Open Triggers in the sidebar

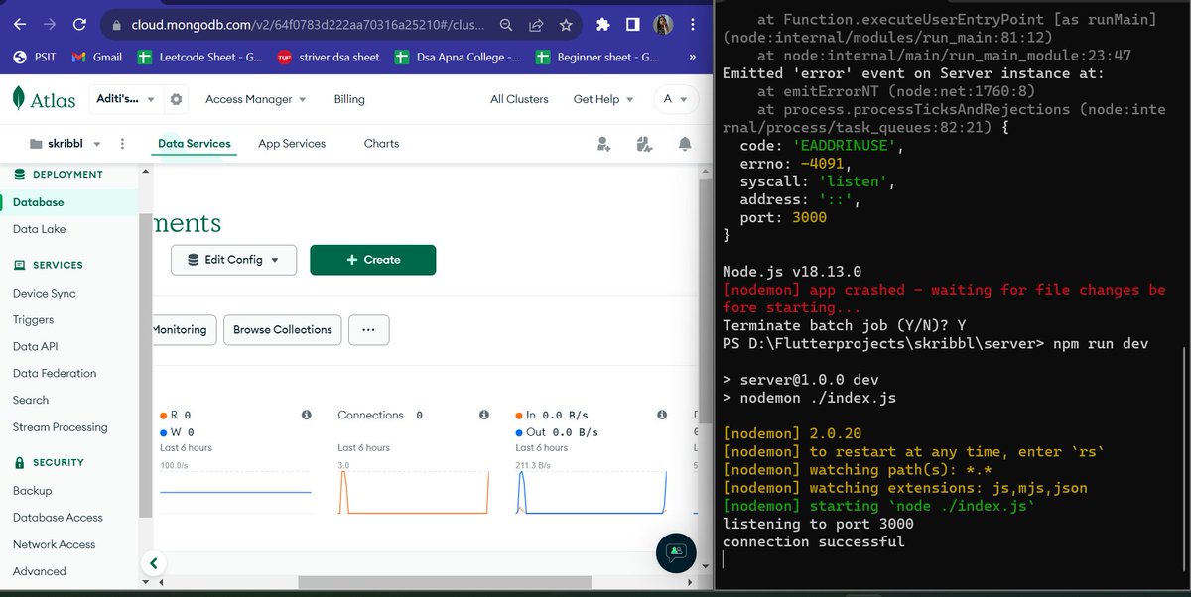pos(33,320)
